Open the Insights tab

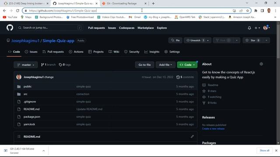pyautogui.click(x=152, y=52)
